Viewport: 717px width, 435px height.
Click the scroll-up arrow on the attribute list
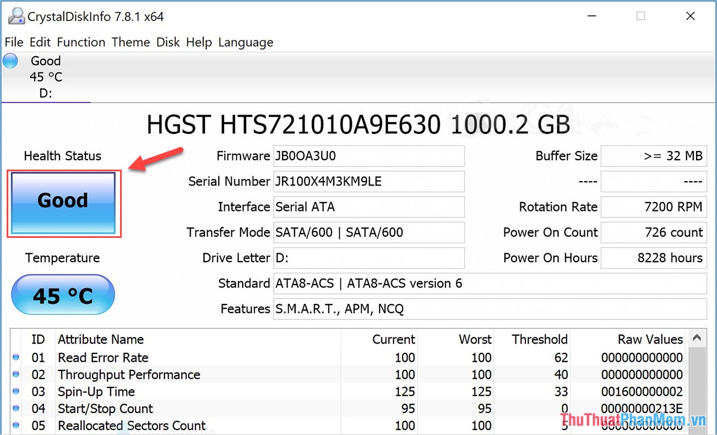[697, 338]
